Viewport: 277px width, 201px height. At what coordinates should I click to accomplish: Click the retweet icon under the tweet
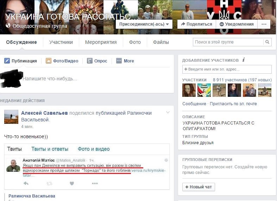click(x=49, y=183)
